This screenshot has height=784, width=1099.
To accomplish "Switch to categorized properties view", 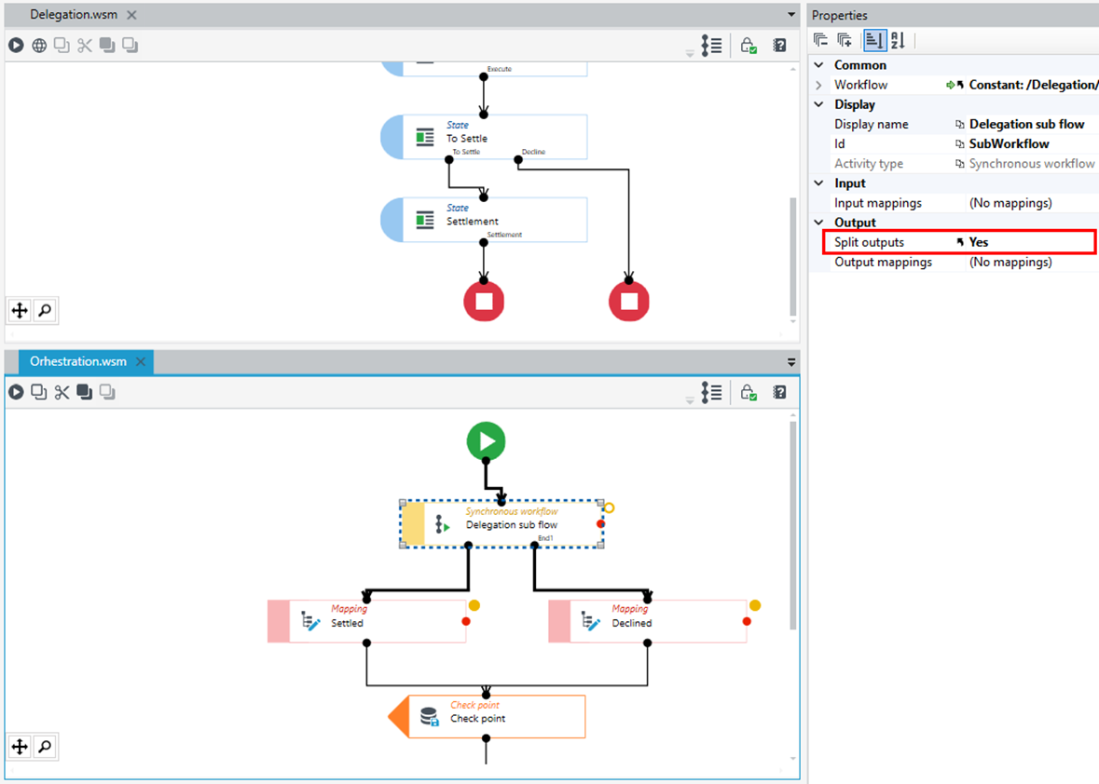I will point(874,41).
